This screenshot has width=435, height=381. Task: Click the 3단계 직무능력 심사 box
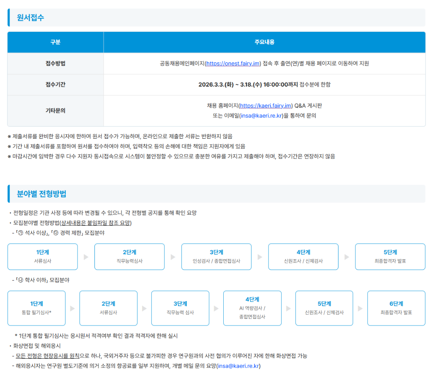coord(180,308)
